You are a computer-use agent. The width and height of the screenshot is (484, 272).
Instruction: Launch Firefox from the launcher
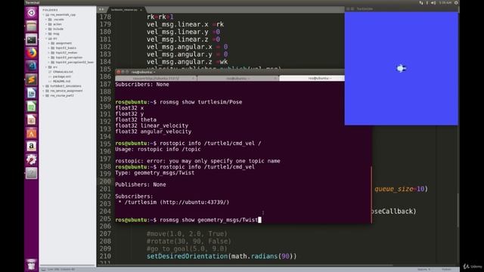click(x=31, y=53)
